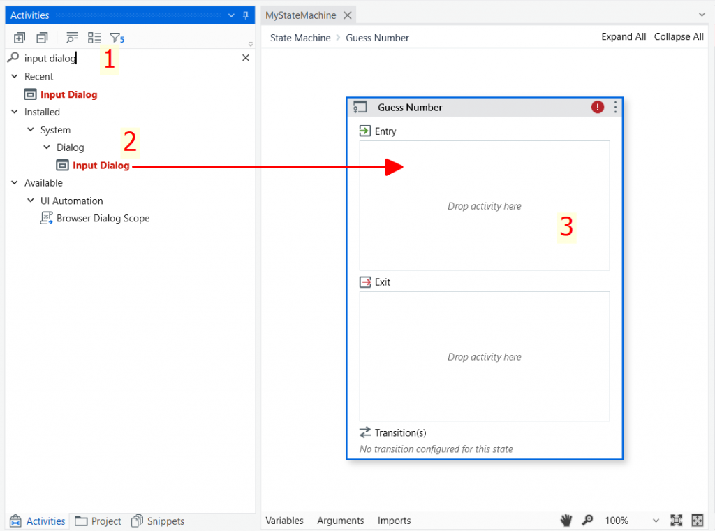The width and height of the screenshot is (715, 531).
Task: Collapse the Recent group
Action: tap(15, 76)
